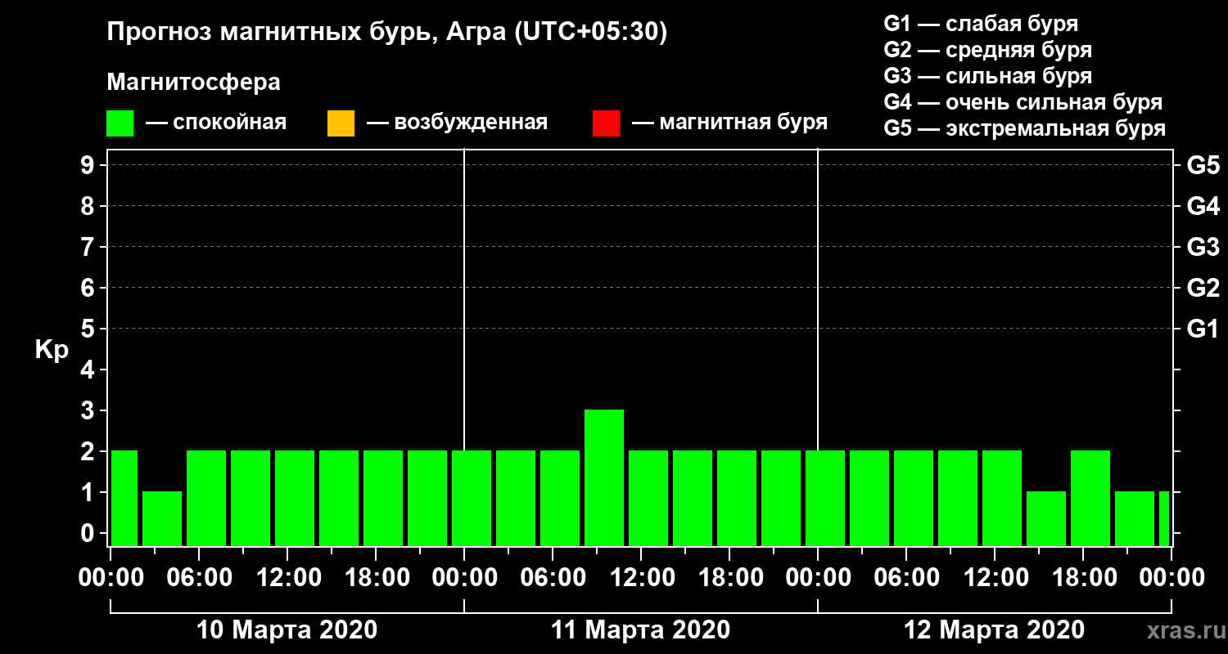The height and width of the screenshot is (654, 1228).
Task: Click legend line 'G2 — средняя буря'
Action: point(987,50)
